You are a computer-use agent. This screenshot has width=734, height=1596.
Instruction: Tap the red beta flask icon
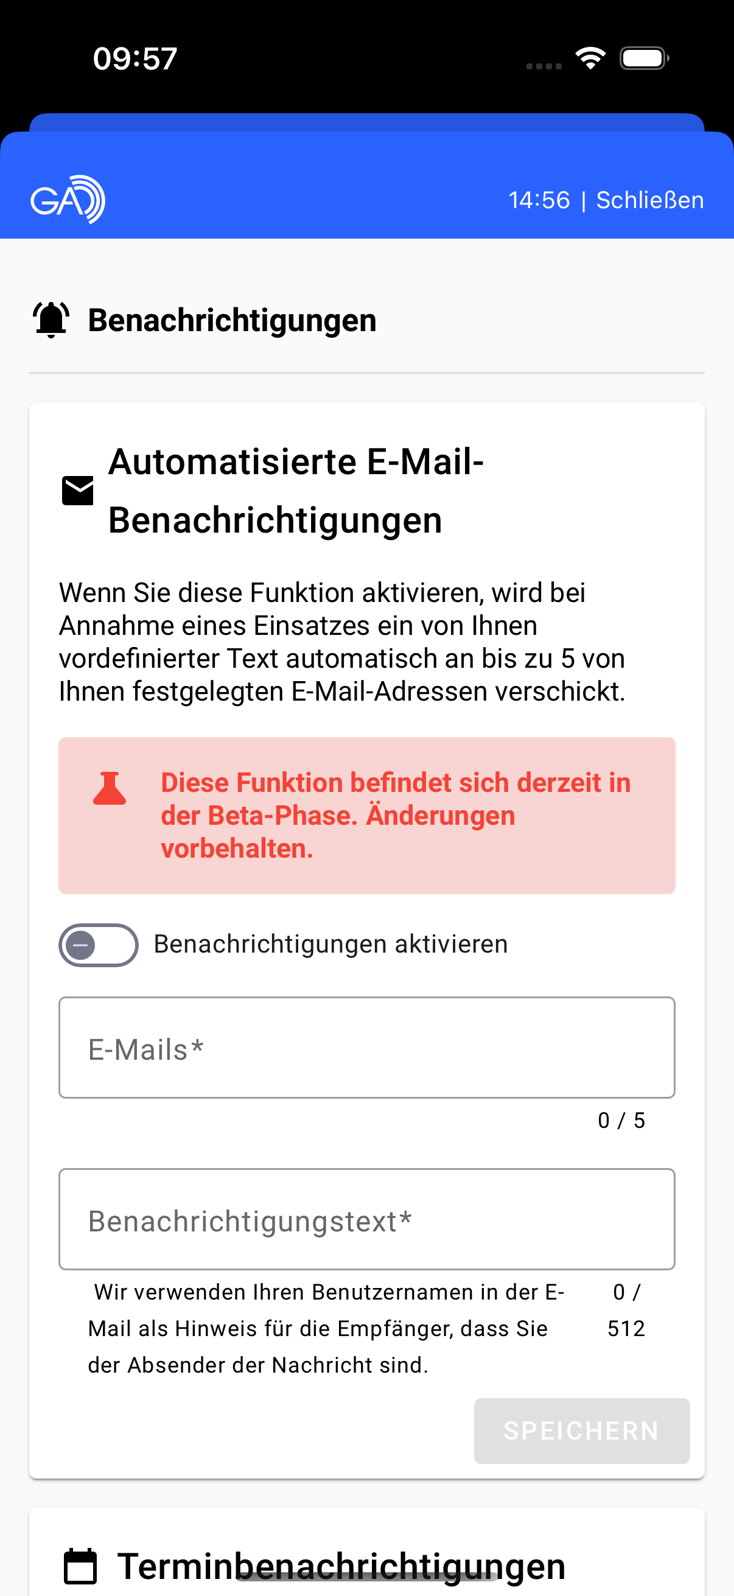110,788
